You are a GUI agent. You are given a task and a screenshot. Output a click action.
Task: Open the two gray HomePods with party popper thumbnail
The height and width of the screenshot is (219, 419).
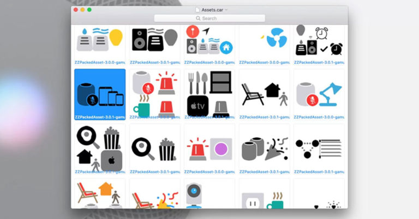click(265, 149)
